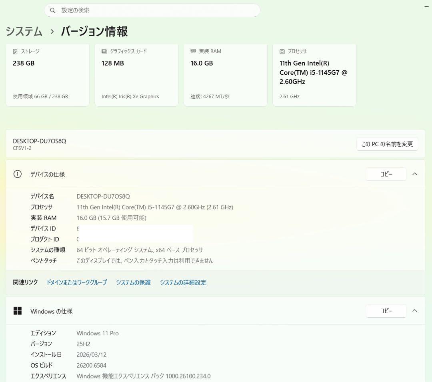The image size is (432, 382).
Task: Click the RAM icon on the 実装 RAM card
Action: coord(192,51)
